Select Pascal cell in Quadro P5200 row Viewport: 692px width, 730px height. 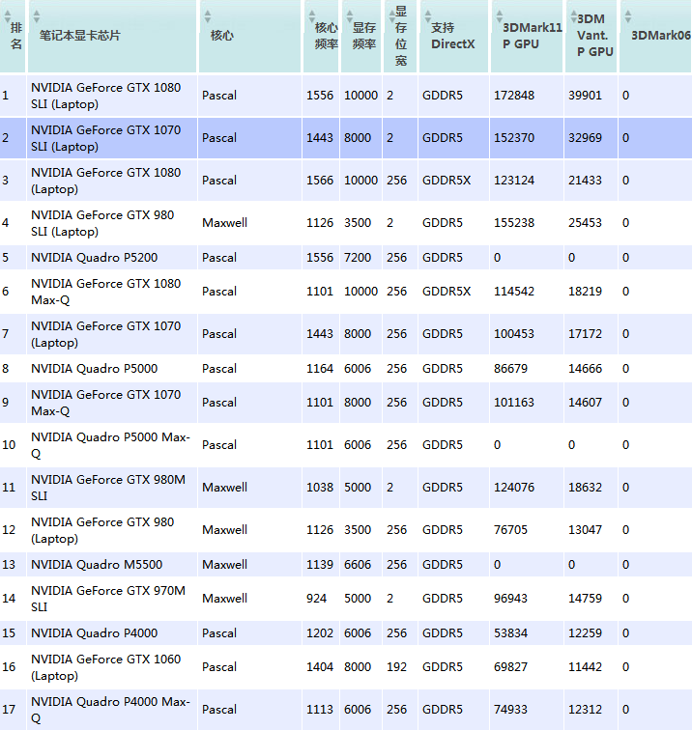pos(219,258)
